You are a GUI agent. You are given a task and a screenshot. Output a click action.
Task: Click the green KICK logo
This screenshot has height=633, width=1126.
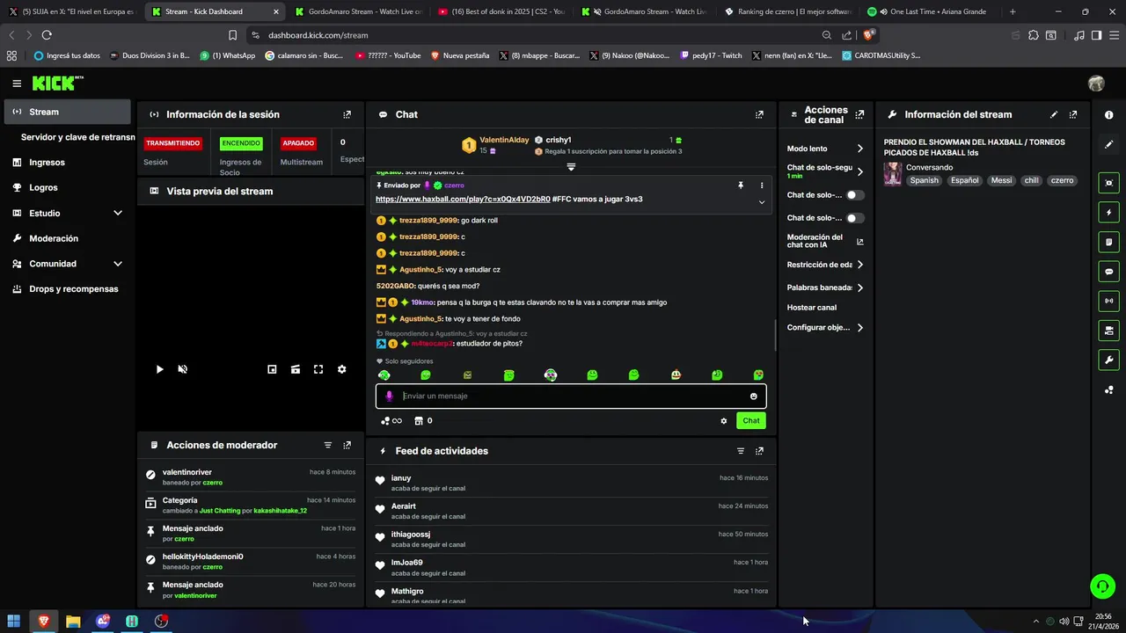point(57,84)
